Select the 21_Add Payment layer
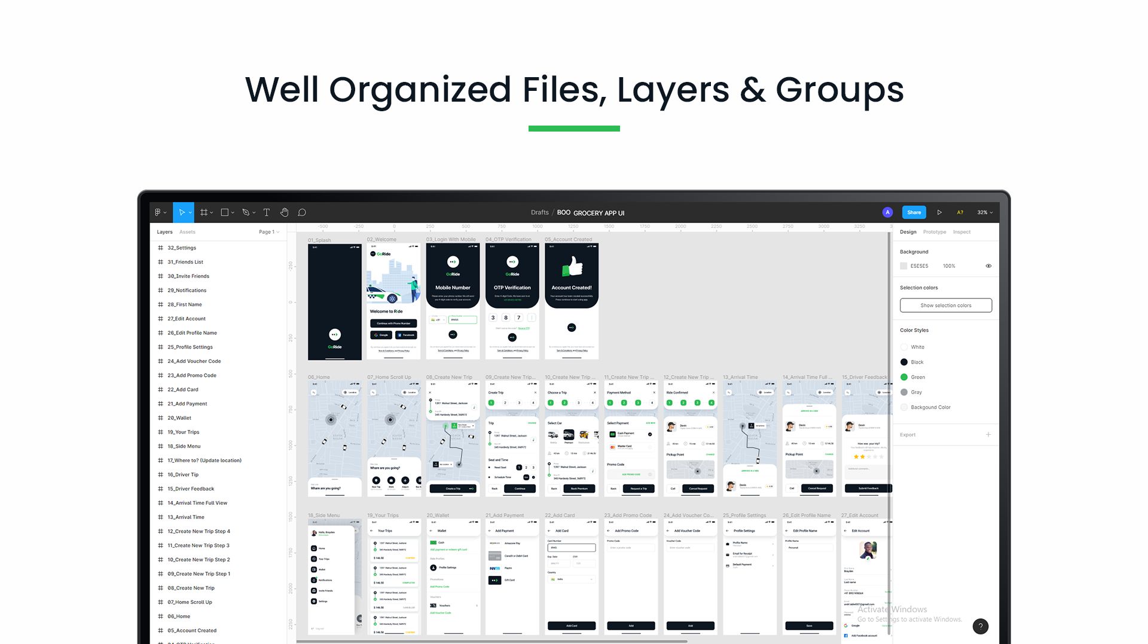Image resolution: width=1148 pixels, height=644 pixels. pyautogui.click(x=187, y=404)
